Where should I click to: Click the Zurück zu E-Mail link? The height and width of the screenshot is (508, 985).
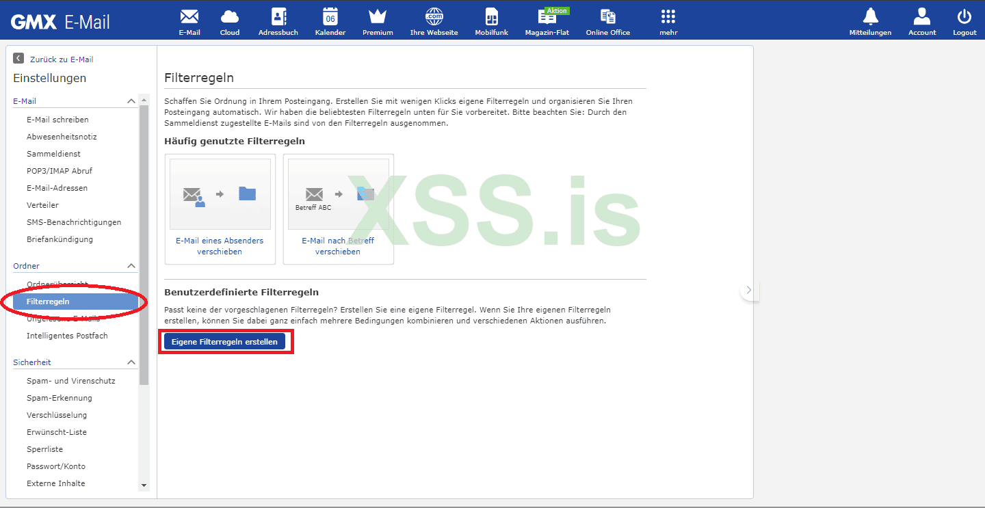[x=62, y=59]
